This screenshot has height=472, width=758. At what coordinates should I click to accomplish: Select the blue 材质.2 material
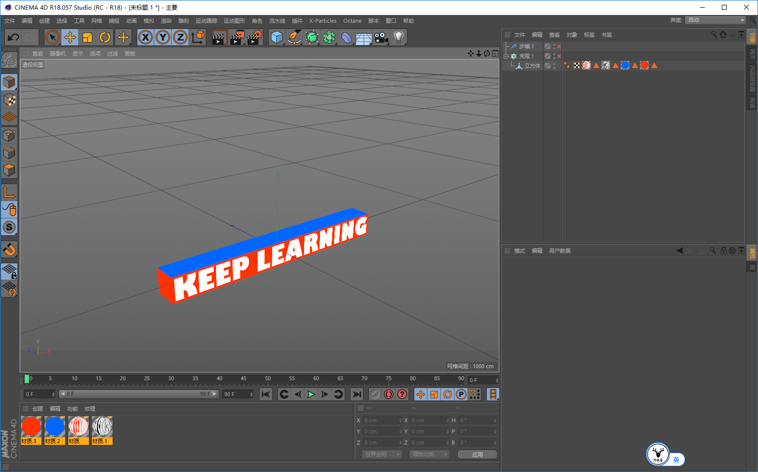tap(55, 430)
